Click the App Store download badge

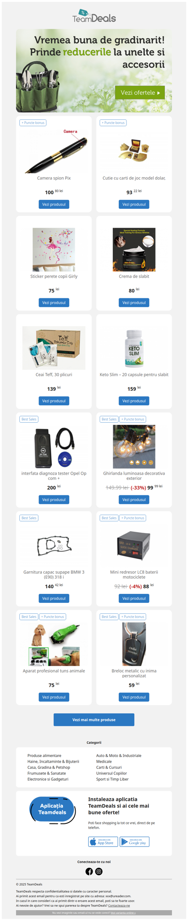point(103,841)
